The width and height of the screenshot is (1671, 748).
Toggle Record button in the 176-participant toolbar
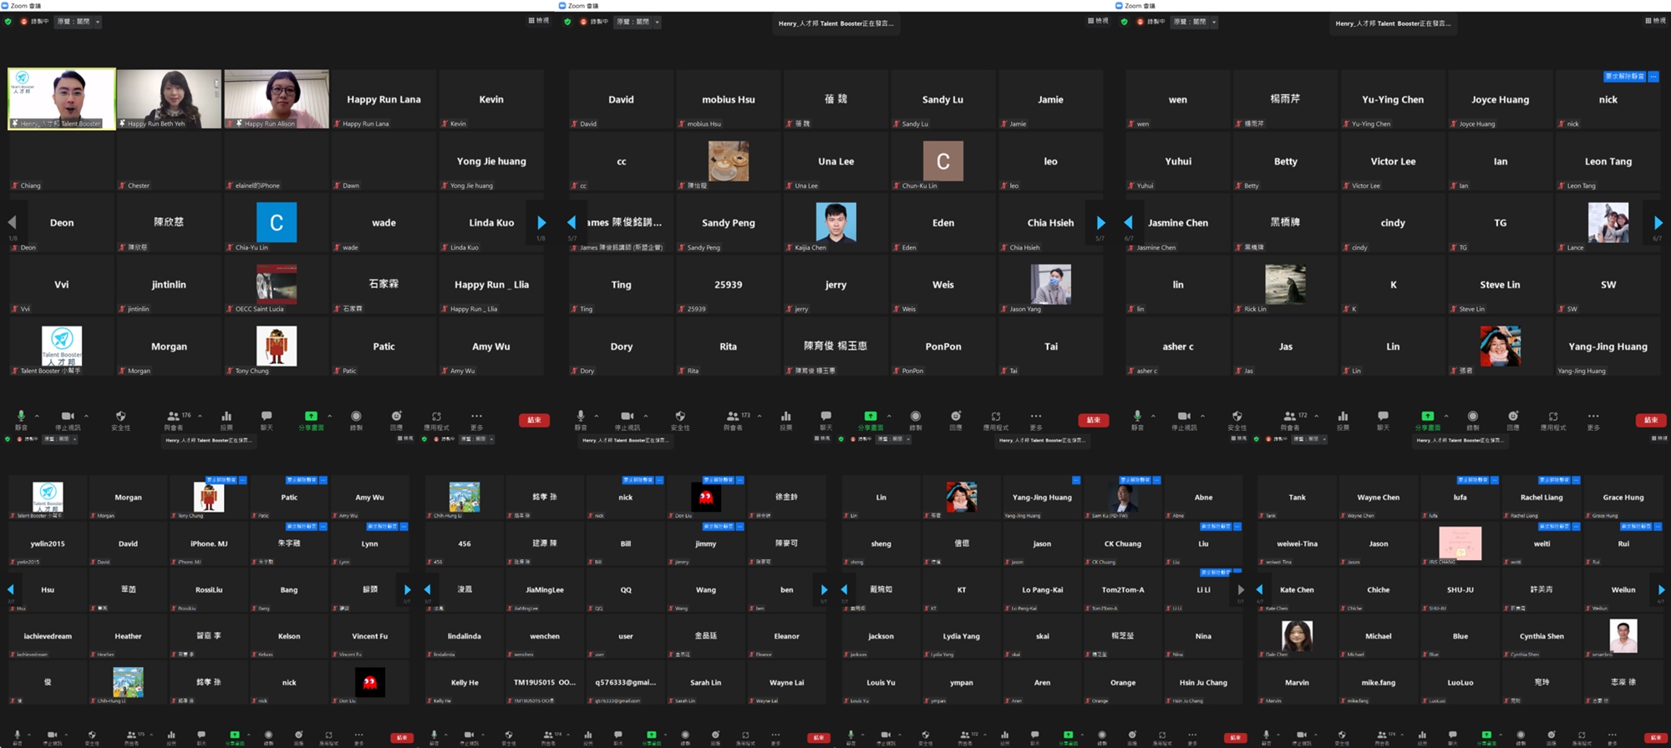pyautogui.click(x=356, y=417)
